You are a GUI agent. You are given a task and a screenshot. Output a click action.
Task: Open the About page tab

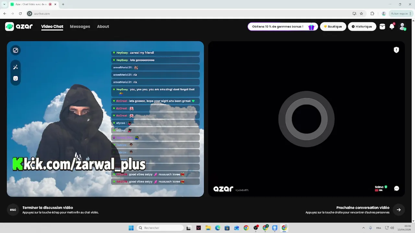coord(103,27)
